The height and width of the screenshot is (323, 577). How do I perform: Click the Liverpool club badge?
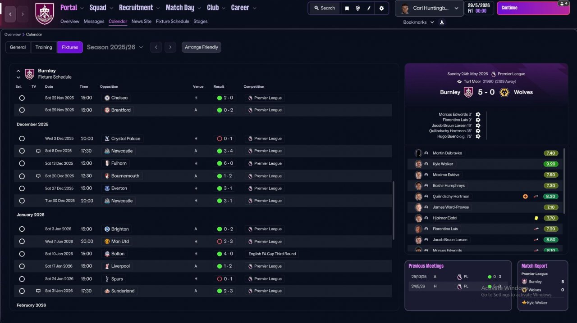point(107,266)
